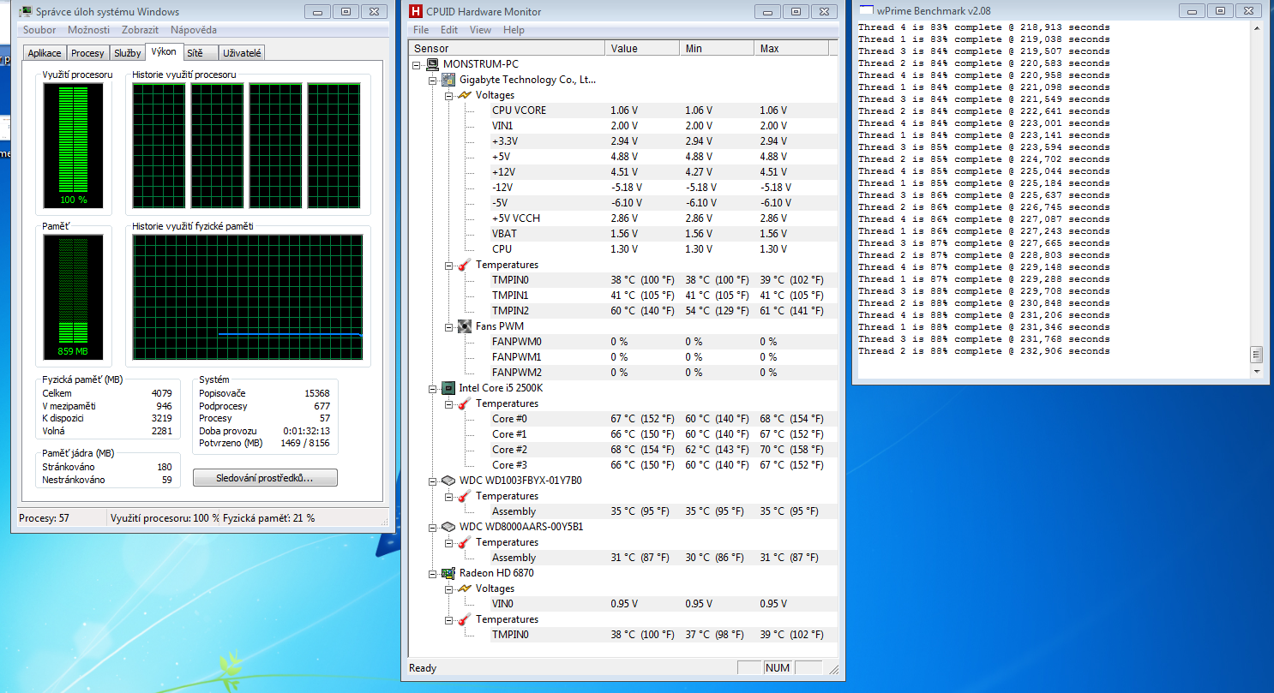The image size is (1274, 693).
Task: Collapse the Radeon HD 6870 node
Action: pyautogui.click(x=433, y=573)
